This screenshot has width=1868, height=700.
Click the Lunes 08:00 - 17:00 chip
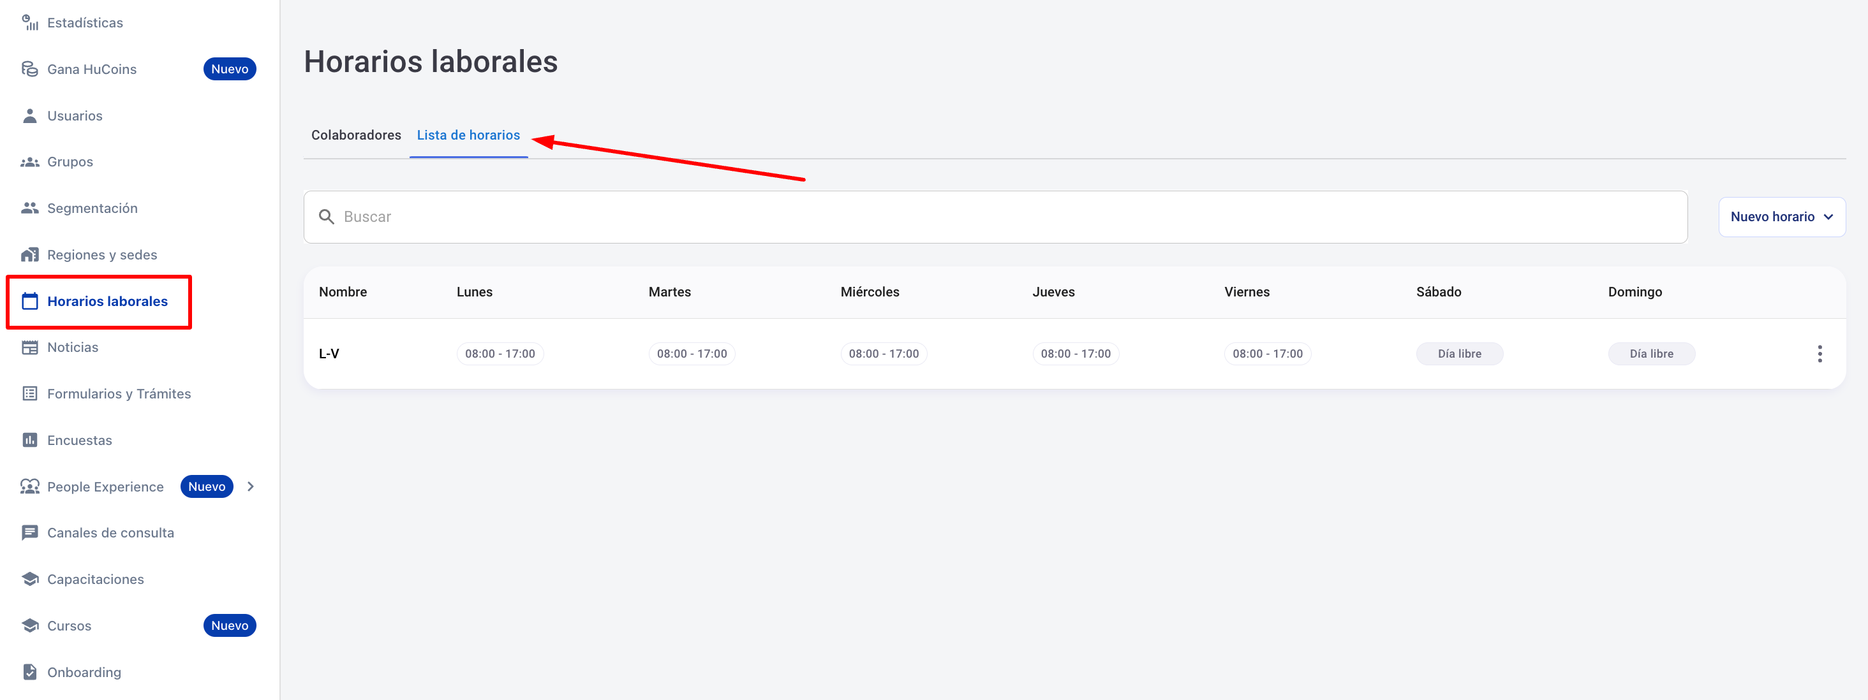pos(500,354)
